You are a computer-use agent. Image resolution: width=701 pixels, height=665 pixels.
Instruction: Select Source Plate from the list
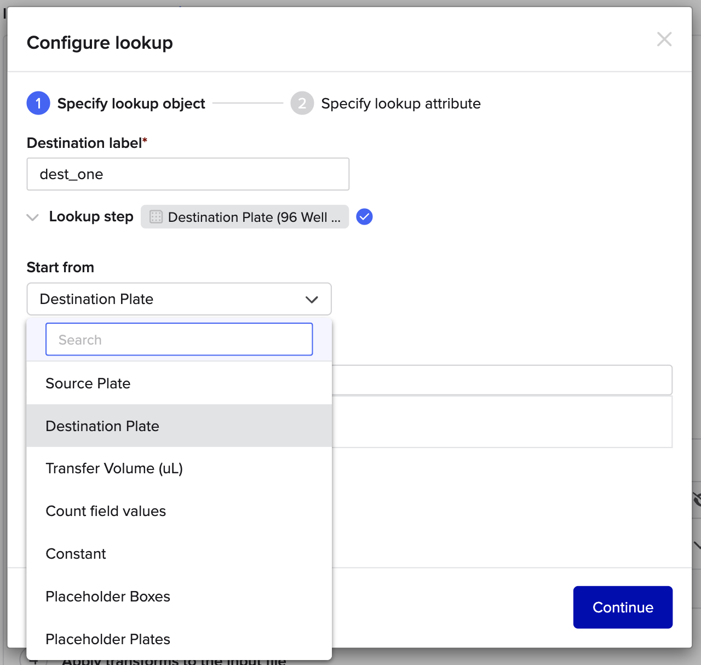click(88, 383)
